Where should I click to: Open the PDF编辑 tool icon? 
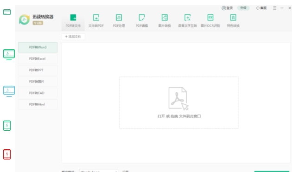[x=142, y=18]
